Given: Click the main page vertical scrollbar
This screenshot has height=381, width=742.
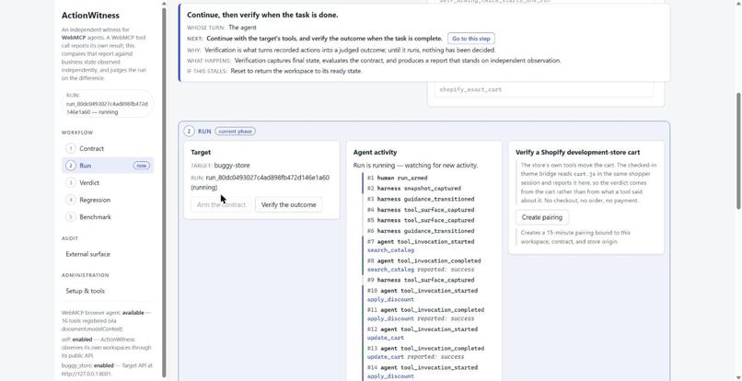Looking at the screenshot, I should 738,151.
